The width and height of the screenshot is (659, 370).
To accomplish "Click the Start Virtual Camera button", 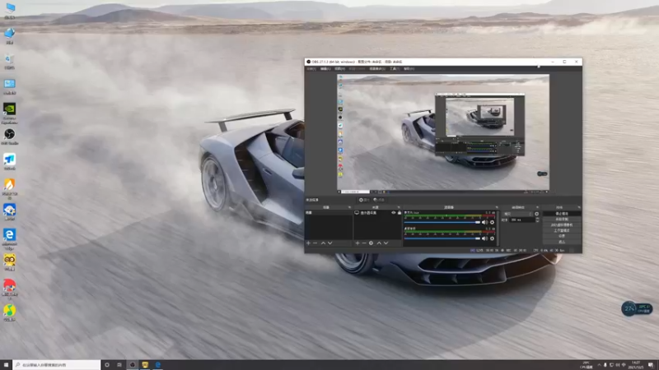I will point(562,224).
